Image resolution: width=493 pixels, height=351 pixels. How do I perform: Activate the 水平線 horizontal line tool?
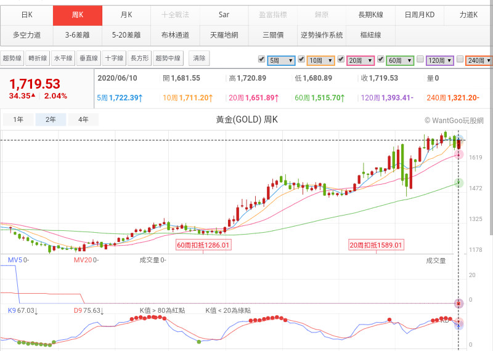click(x=63, y=58)
